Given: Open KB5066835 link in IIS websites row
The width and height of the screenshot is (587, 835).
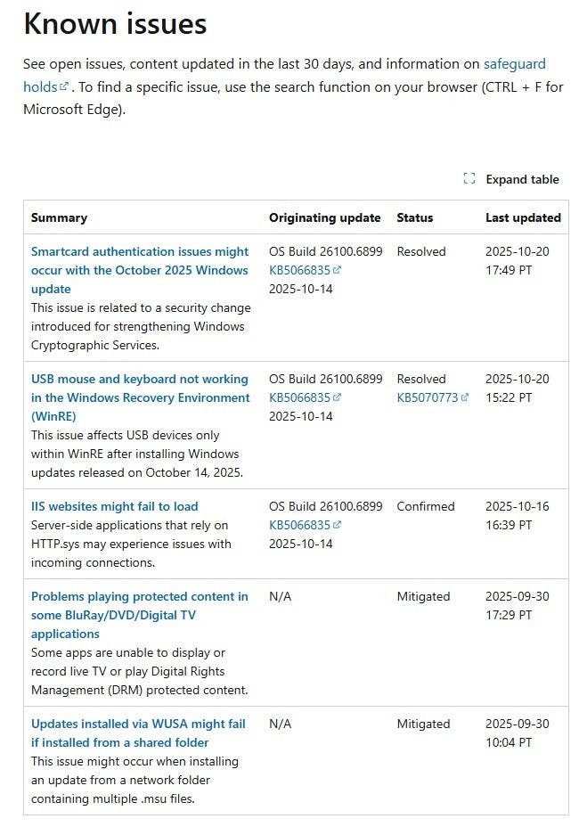Looking at the screenshot, I should coord(299,525).
